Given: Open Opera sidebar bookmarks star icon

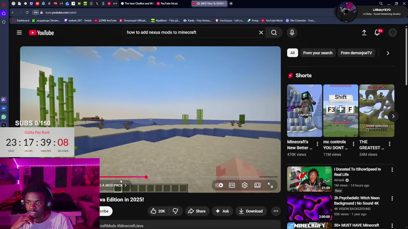Looking at the screenshot, I should click(x=4, y=22).
